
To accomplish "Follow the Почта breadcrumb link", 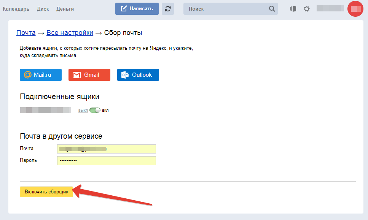I will point(26,33).
